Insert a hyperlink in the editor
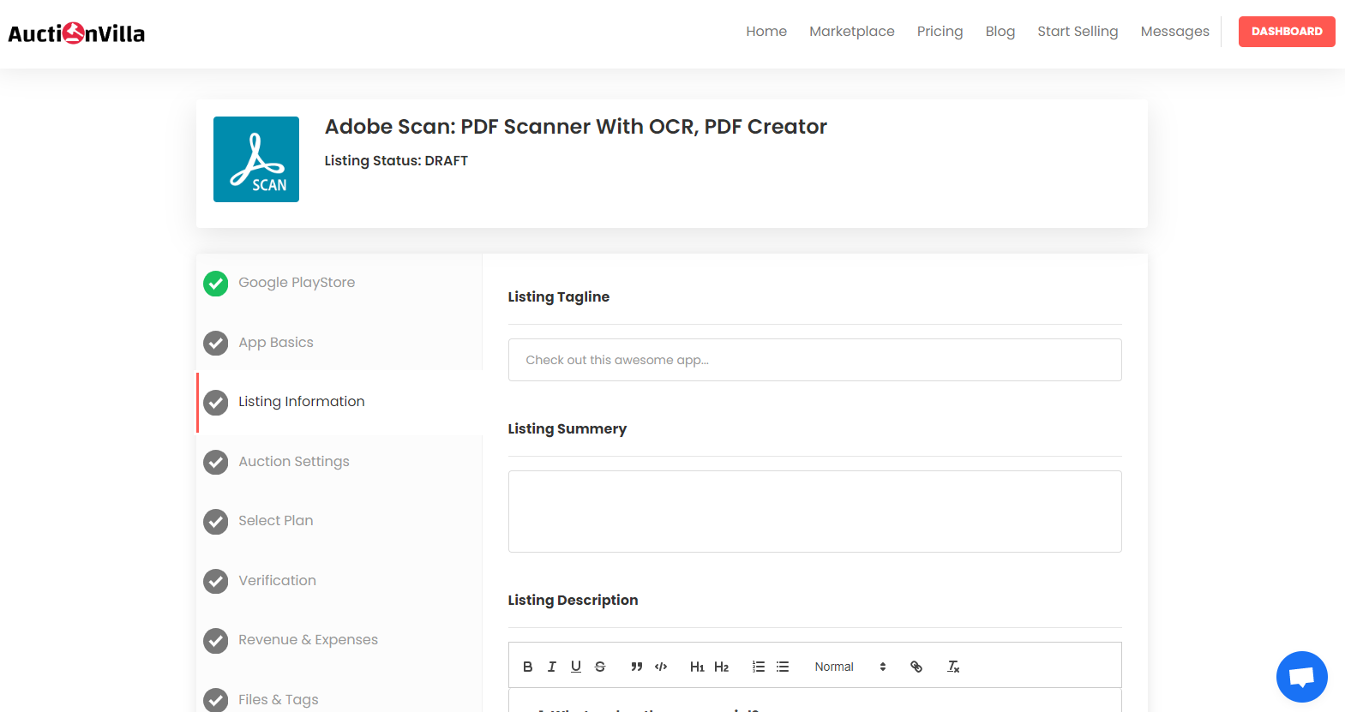The image size is (1345, 712). pyautogui.click(x=916, y=667)
